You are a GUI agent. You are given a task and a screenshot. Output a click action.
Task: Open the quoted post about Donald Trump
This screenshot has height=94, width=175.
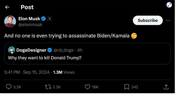point(87,54)
